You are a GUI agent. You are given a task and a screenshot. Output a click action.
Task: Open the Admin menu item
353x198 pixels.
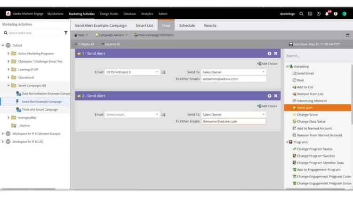click(163, 14)
